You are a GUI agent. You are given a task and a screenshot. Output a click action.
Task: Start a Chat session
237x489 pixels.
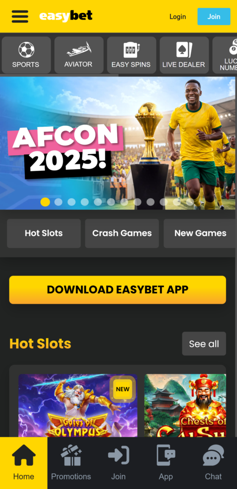213,463
